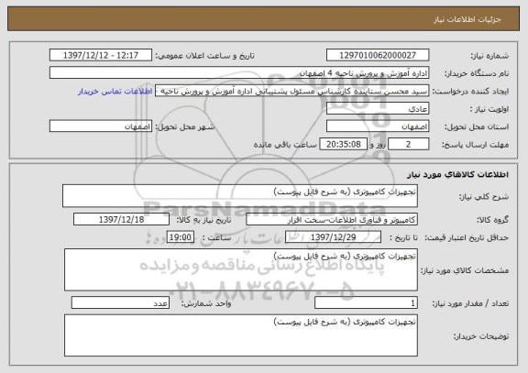Click the label تاریخ نیاز به کالا

coord(203,220)
